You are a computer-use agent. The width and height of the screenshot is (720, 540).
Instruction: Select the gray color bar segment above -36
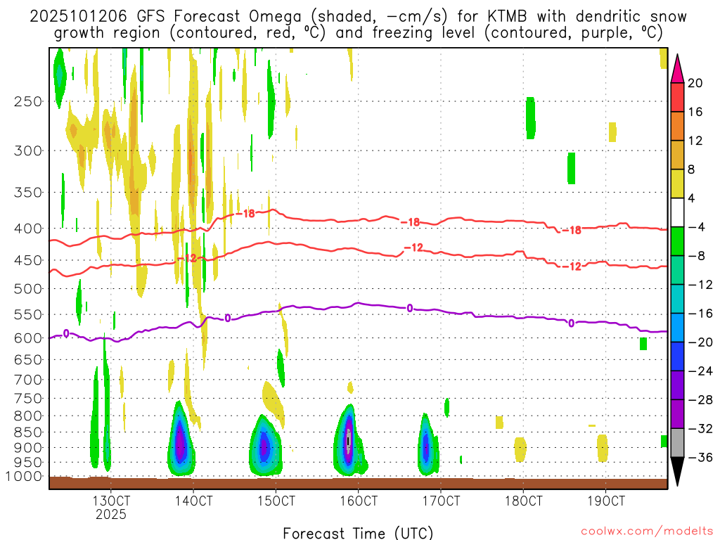[x=678, y=442]
